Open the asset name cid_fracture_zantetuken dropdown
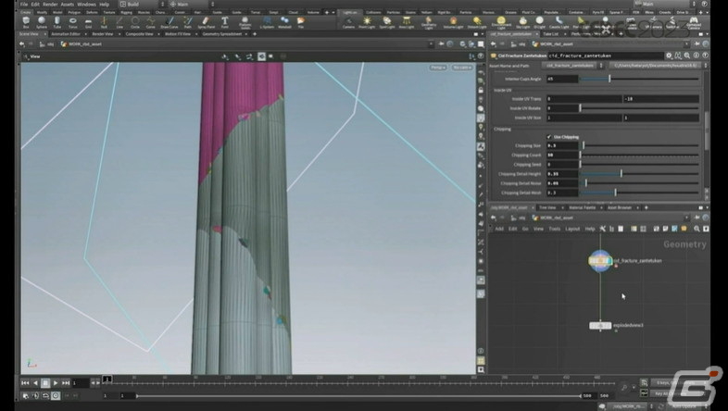 coord(572,66)
